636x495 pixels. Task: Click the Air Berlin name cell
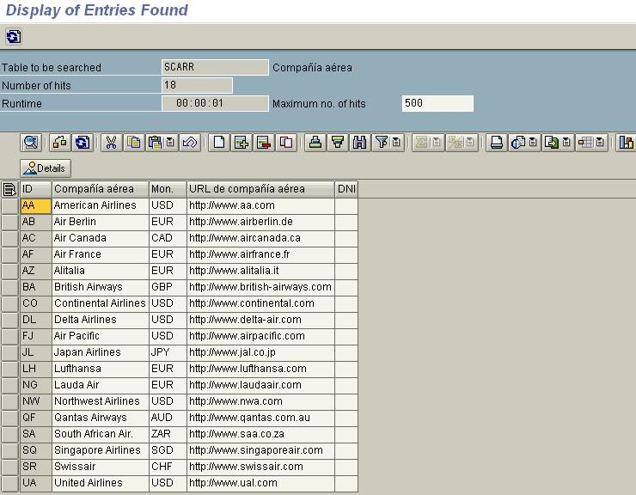pyautogui.click(x=101, y=222)
